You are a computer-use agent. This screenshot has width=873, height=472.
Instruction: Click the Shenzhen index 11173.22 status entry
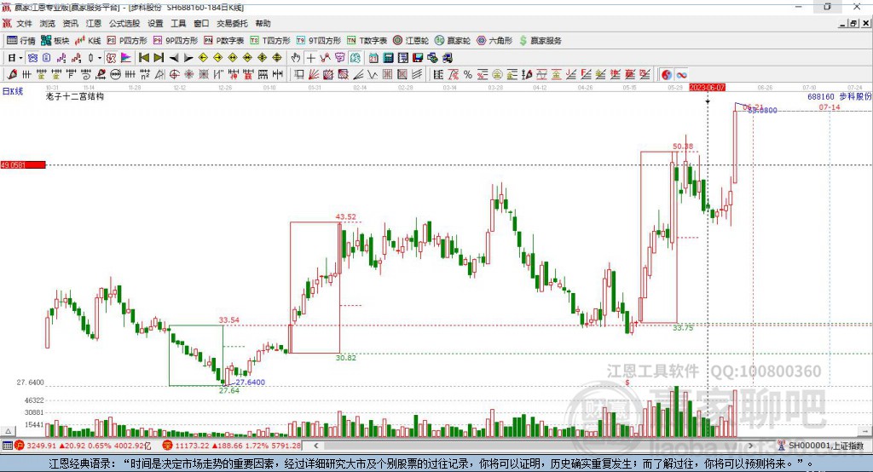[232, 446]
